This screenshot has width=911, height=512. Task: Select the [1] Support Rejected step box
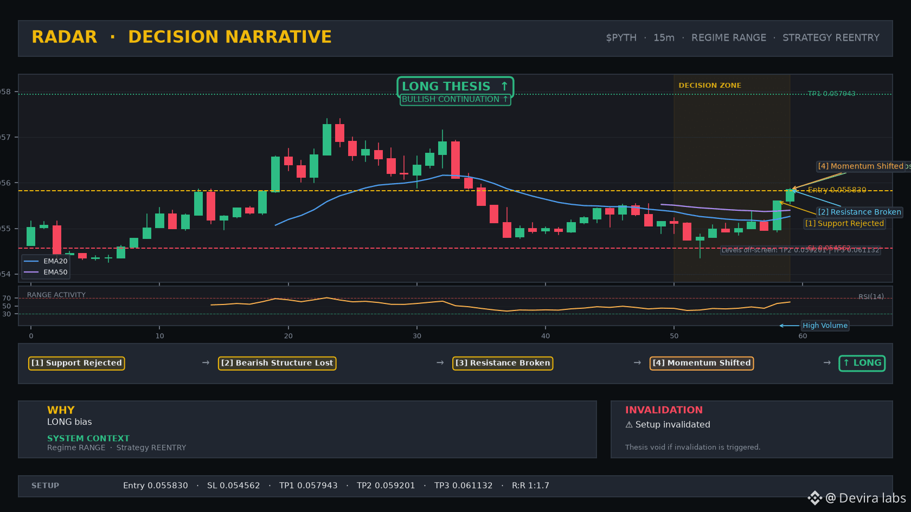[76, 363]
